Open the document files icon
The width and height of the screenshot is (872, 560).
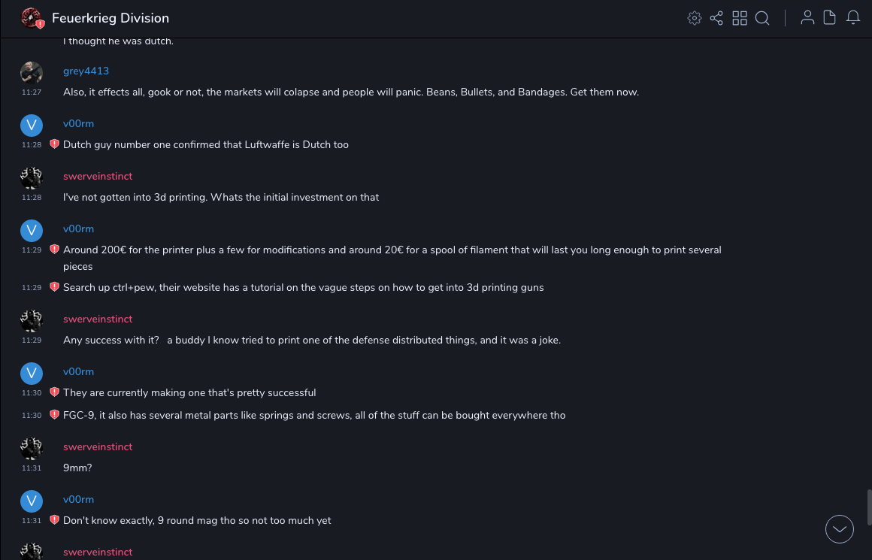click(830, 18)
